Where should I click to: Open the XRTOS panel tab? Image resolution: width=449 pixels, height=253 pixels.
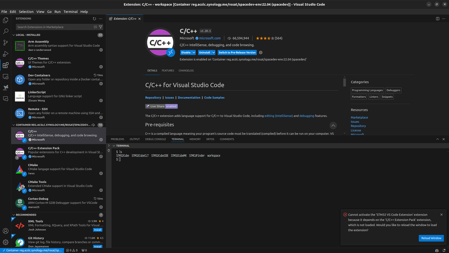pos(210,139)
